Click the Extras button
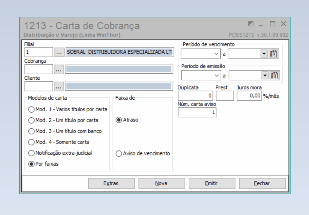This screenshot has width=309, height=215. [x=111, y=183]
